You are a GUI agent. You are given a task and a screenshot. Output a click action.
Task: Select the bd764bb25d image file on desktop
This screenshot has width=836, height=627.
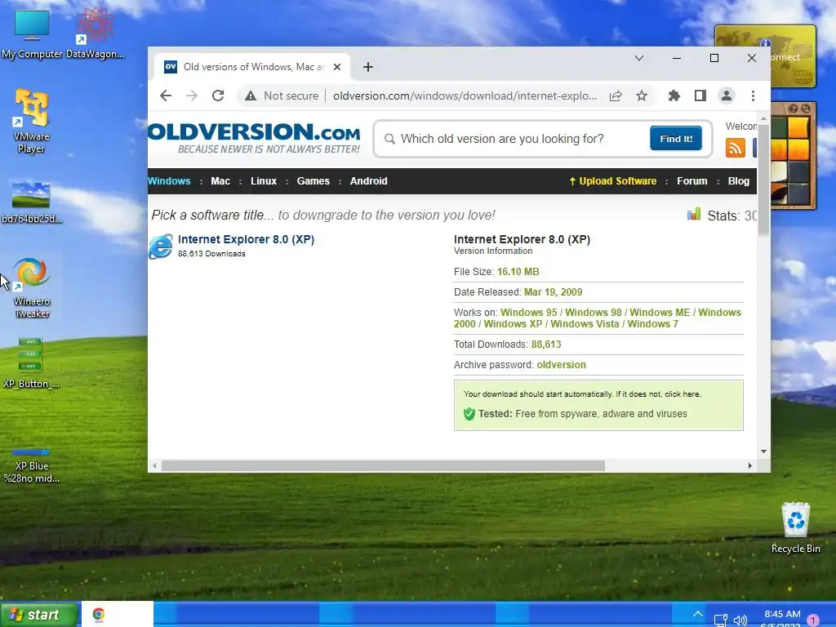tap(32, 202)
